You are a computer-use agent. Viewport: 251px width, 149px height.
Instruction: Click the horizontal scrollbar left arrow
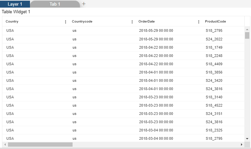pyautogui.click(x=5, y=145)
